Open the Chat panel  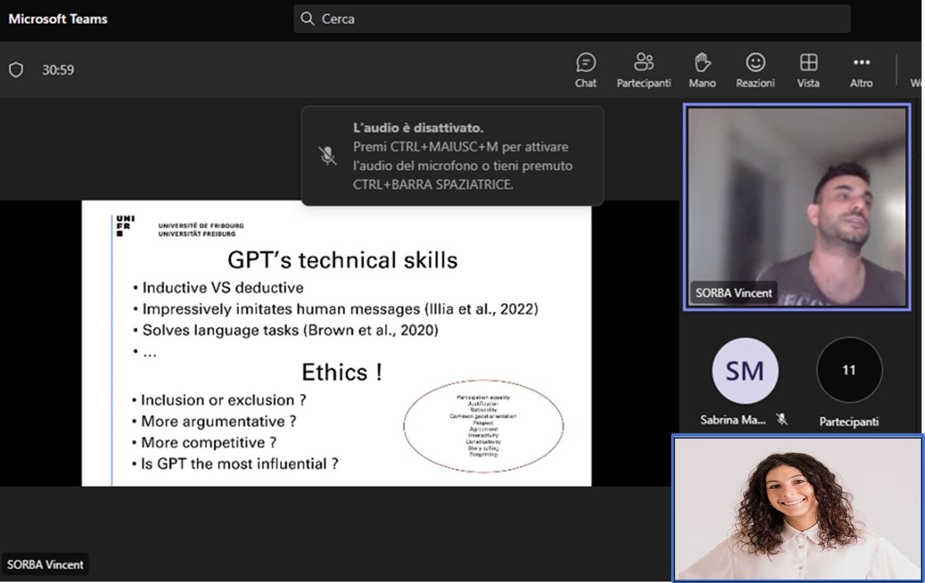pos(585,70)
